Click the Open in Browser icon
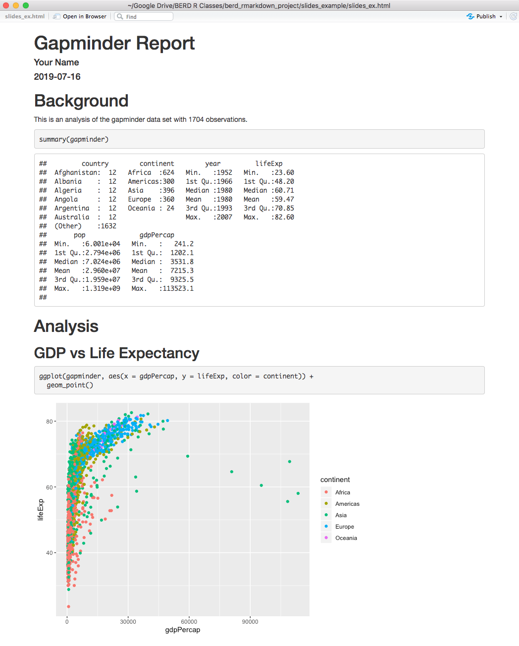The image size is (519, 646). tap(57, 16)
